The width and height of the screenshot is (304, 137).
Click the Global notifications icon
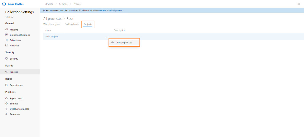click(x=7, y=35)
